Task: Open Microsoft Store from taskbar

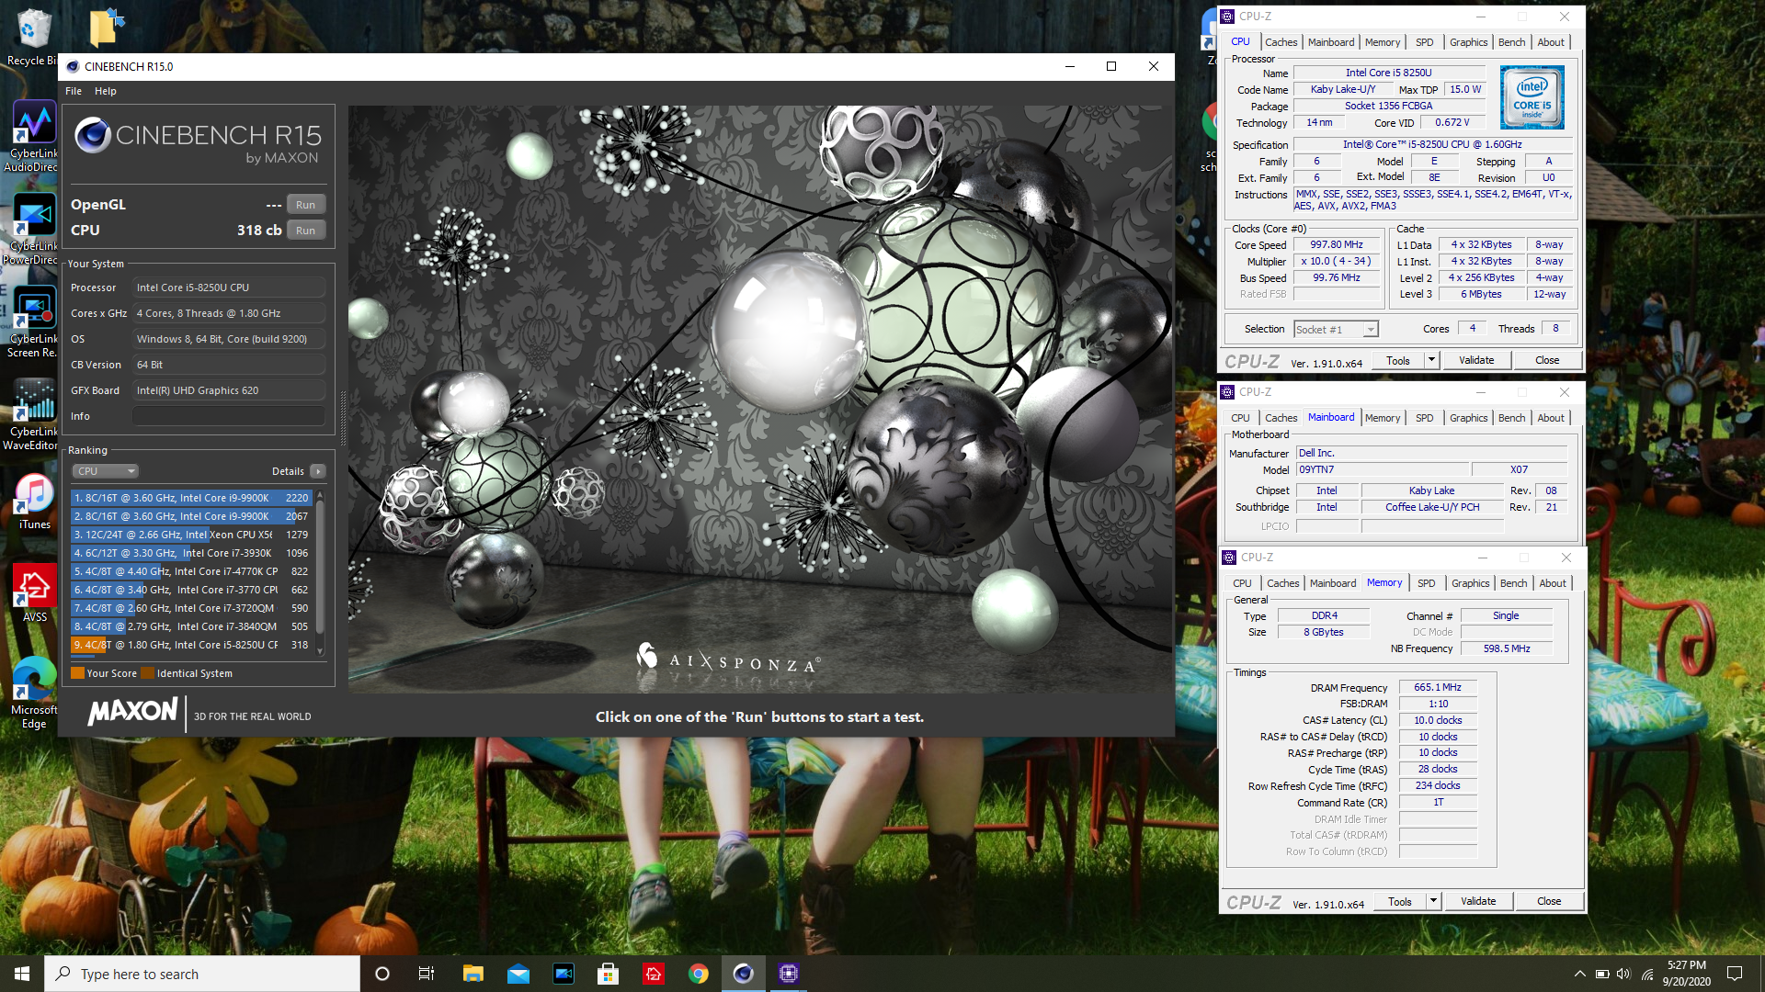Action: click(x=608, y=974)
